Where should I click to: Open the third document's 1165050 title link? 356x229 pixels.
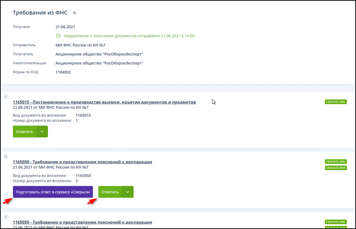82,222
